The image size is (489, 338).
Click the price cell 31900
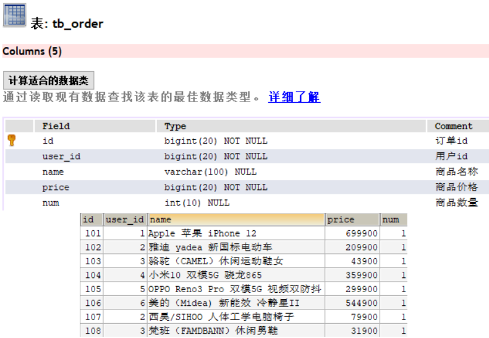point(352,331)
